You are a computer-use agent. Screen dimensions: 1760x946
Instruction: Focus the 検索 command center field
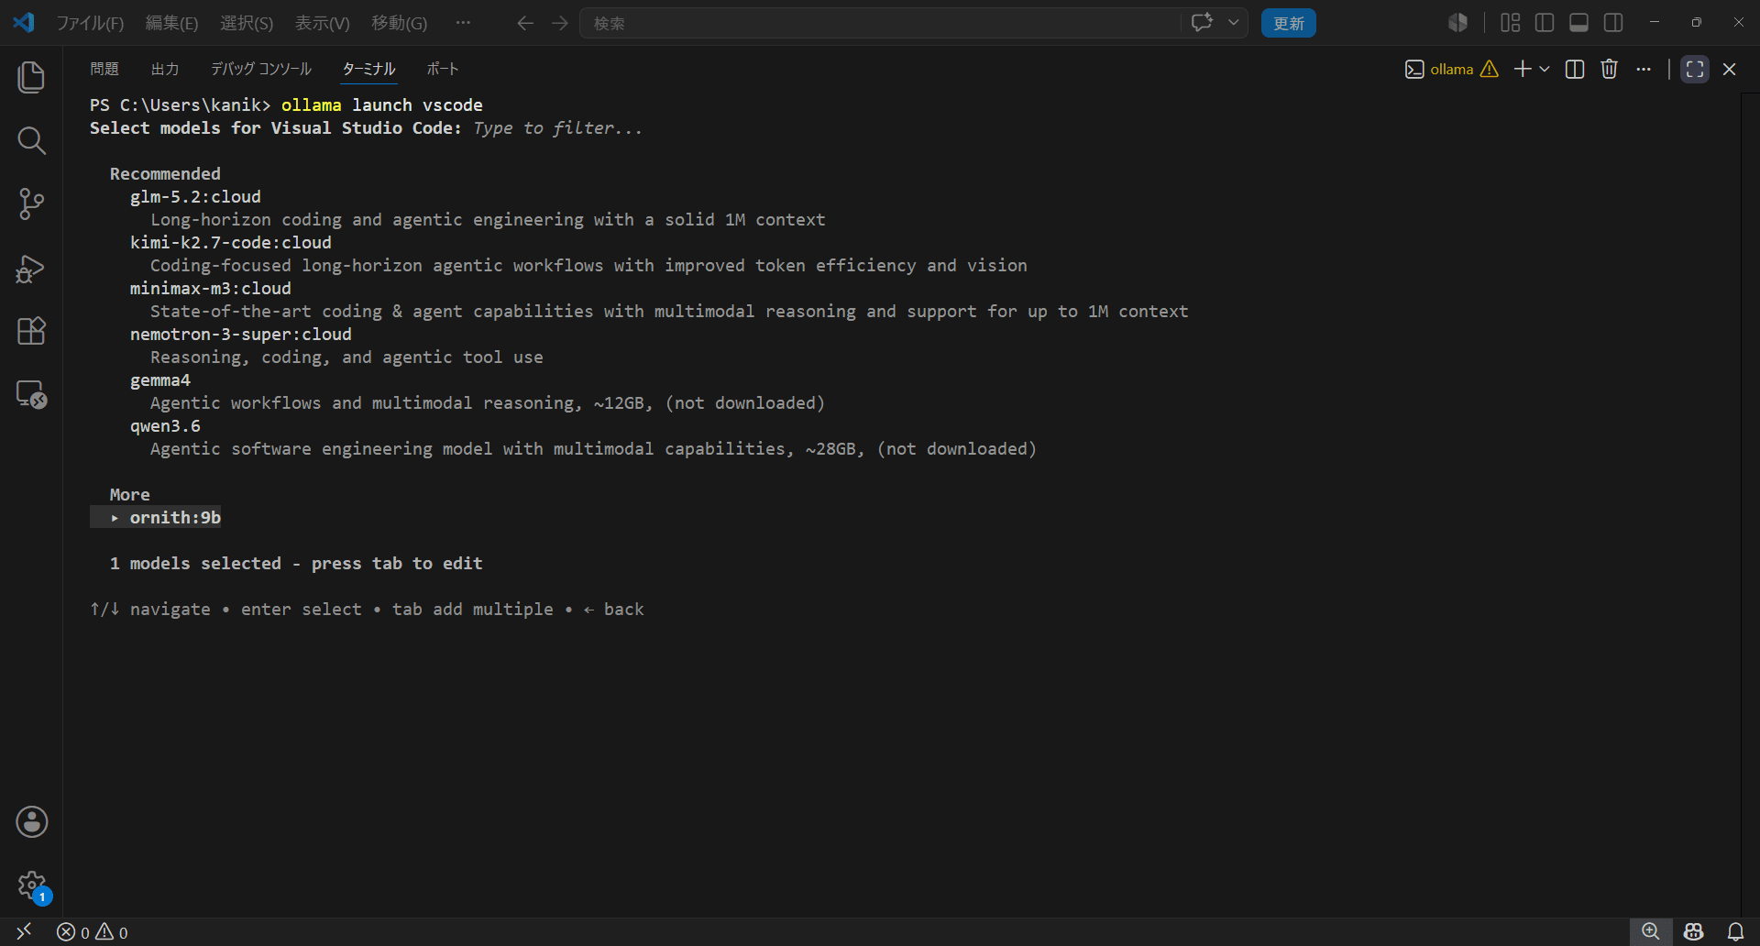880,23
